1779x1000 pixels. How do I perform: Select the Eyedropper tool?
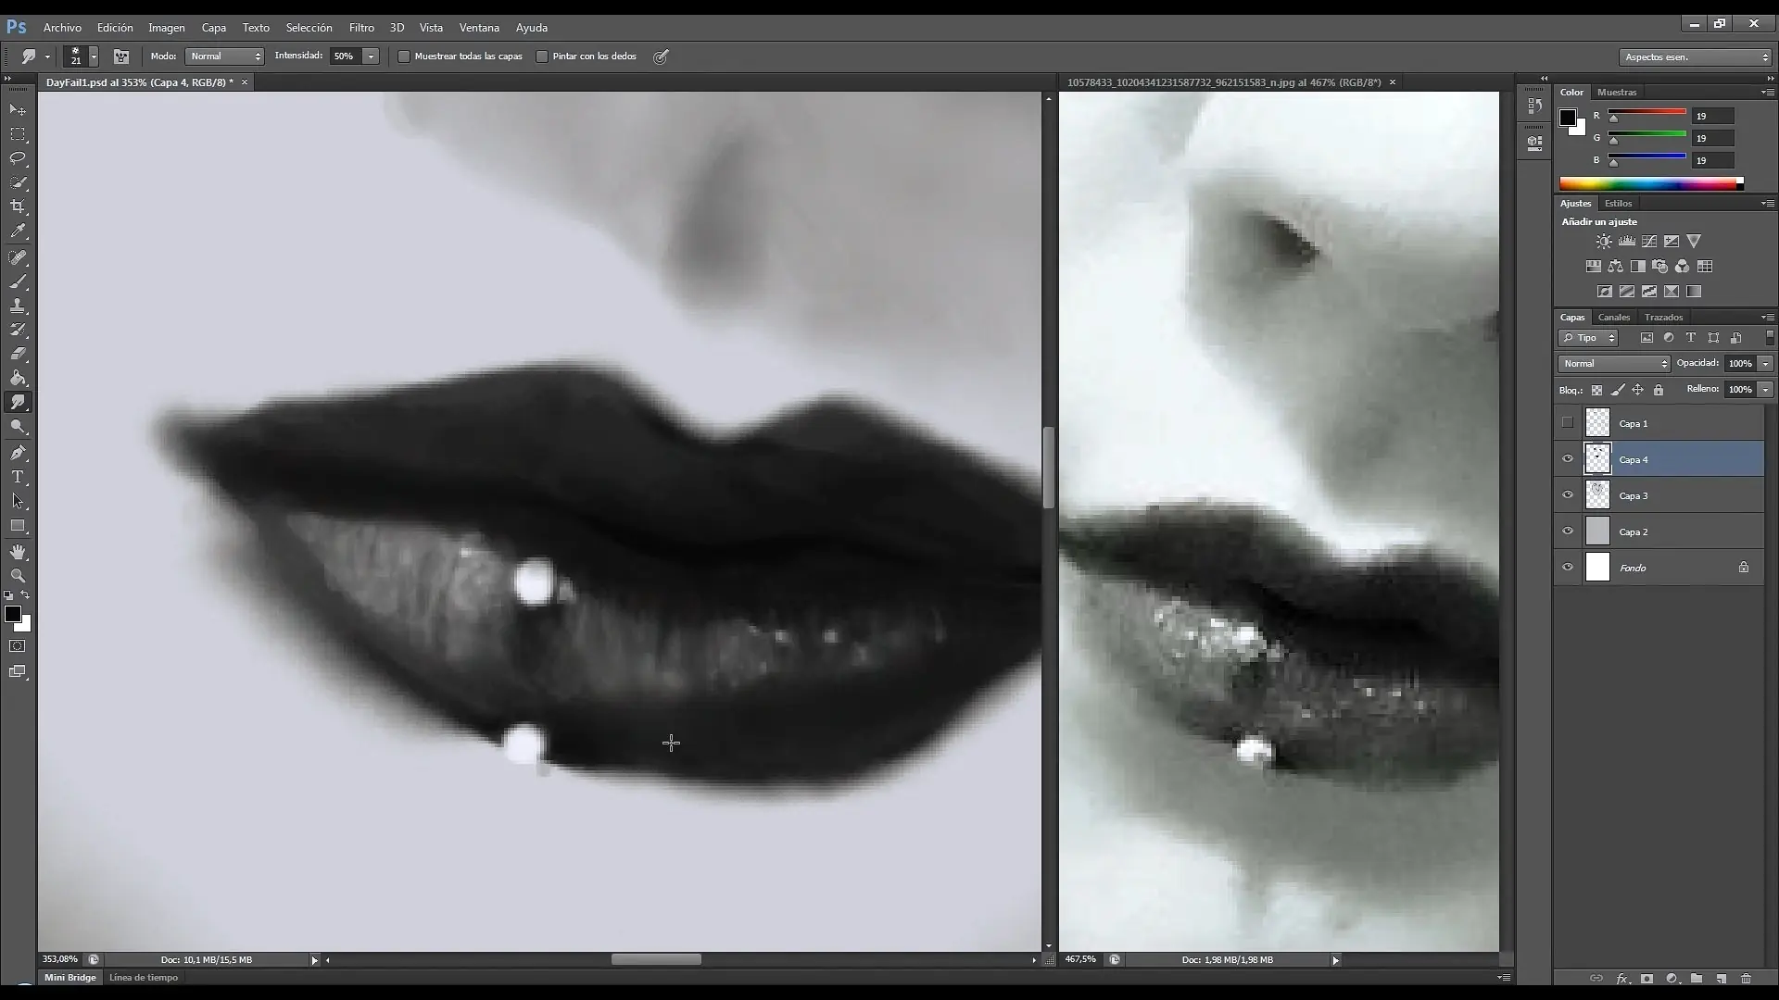(18, 231)
